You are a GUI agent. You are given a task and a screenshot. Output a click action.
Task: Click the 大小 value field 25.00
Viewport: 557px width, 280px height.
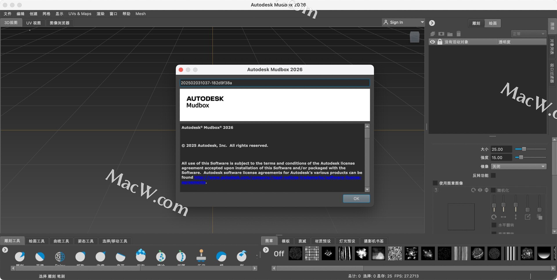click(501, 149)
